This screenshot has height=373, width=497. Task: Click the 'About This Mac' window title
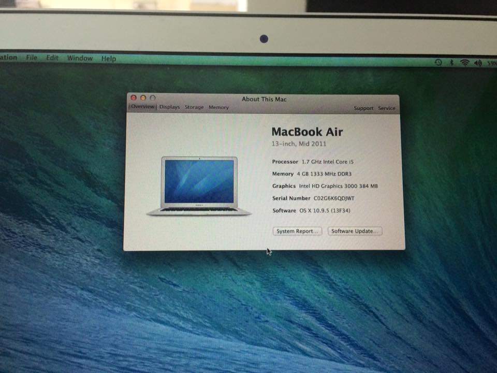[x=264, y=99]
